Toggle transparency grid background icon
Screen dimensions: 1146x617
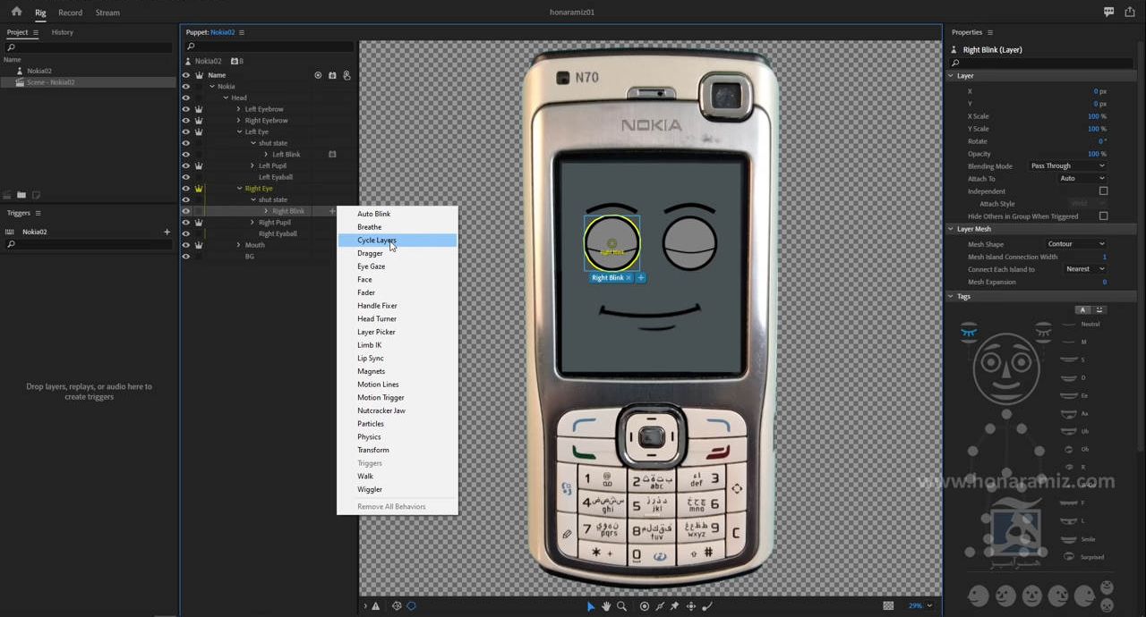pyautogui.click(x=888, y=605)
